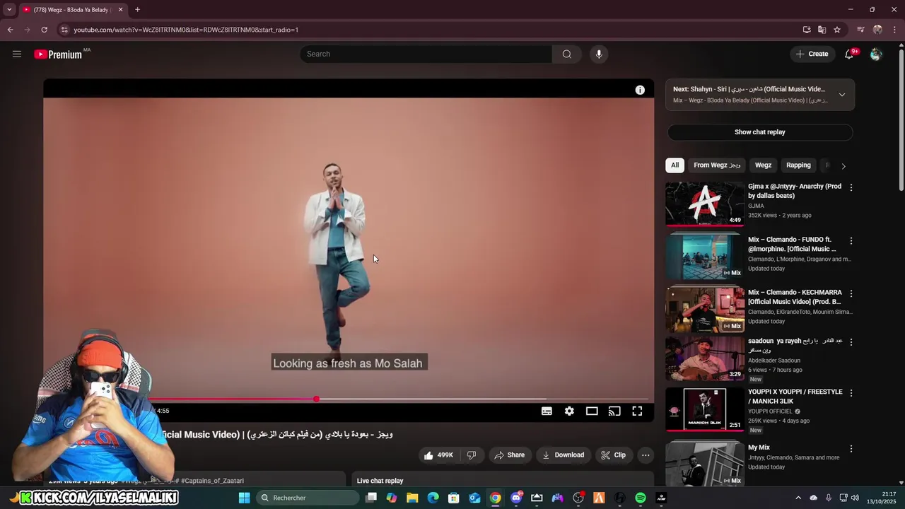Viewport: 905px width, 509px height.
Task: Dislike this video
Action: tap(472, 455)
